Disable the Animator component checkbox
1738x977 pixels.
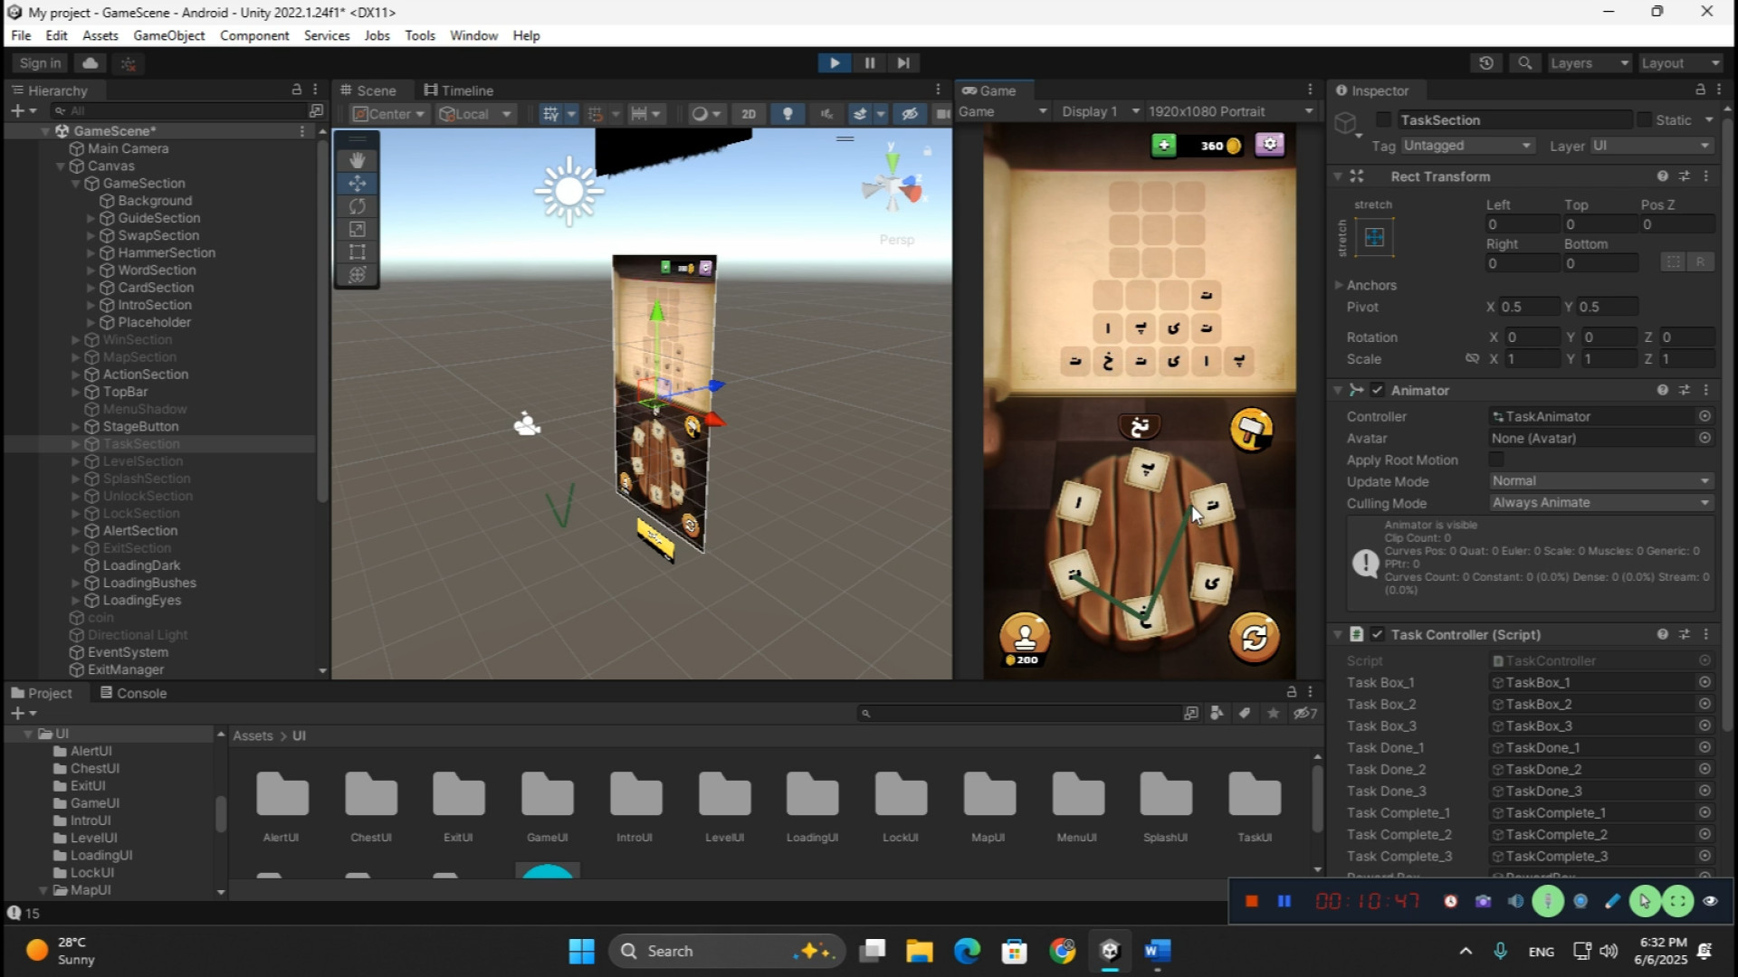(x=1377, y=390)
